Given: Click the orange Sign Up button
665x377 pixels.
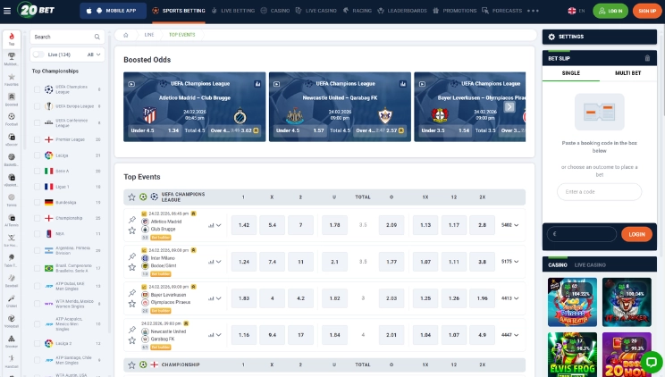Looking at the screenshot, I should [x=647, y=11].
